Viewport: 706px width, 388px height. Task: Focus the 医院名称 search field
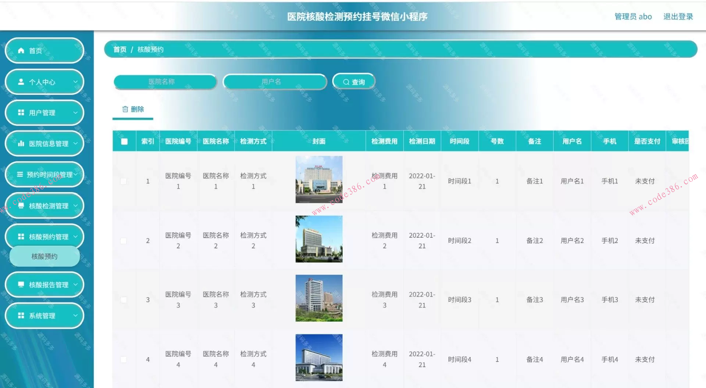pyautogui.click(x=165, y=82)
